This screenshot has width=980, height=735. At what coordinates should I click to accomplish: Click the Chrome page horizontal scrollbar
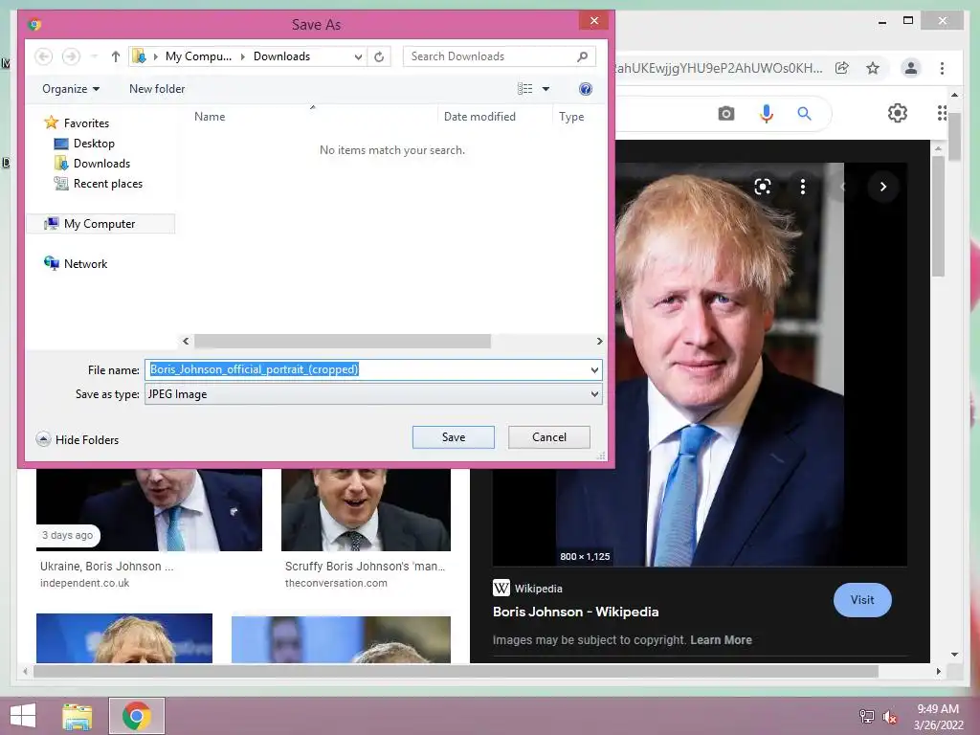click(x=456, y=671)
